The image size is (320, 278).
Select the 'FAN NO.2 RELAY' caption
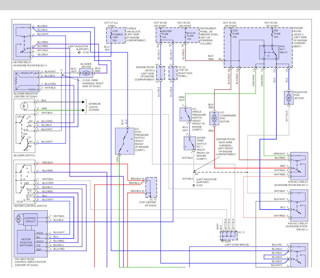pyautogui.click(x=298, y=182)
